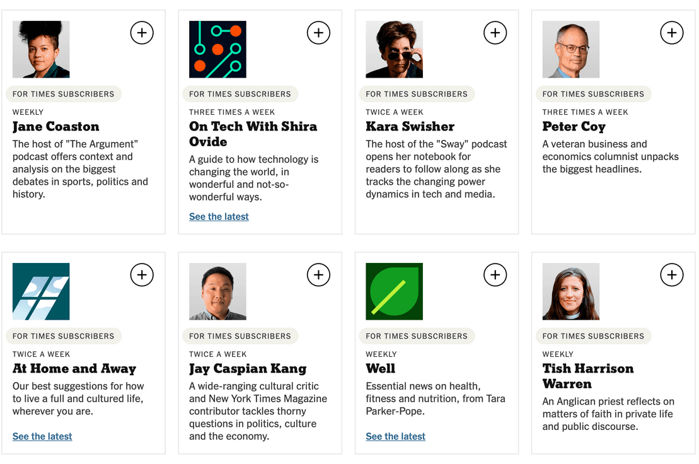The width and height of the screenshot is (699, 464).
Task: Open the Tish Harrison Warren title
Action: click(587, 376)
